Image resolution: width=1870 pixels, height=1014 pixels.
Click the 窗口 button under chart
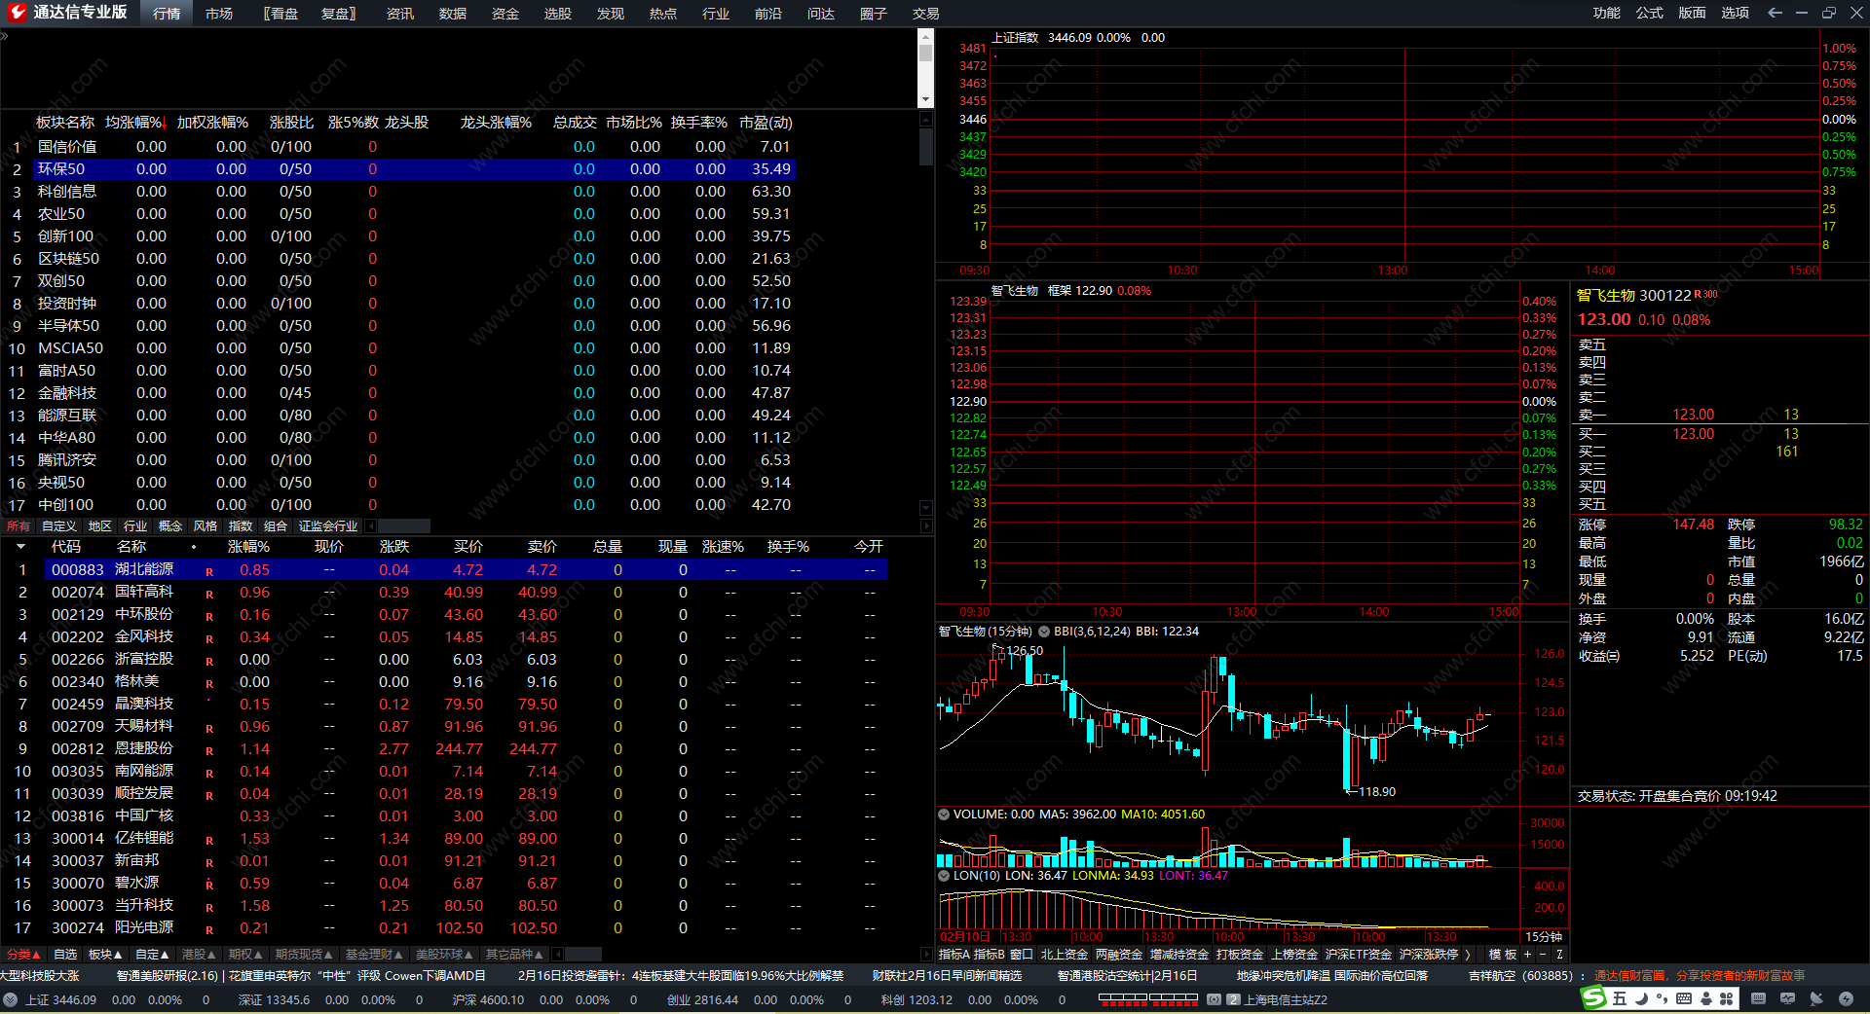[1022, 955]
